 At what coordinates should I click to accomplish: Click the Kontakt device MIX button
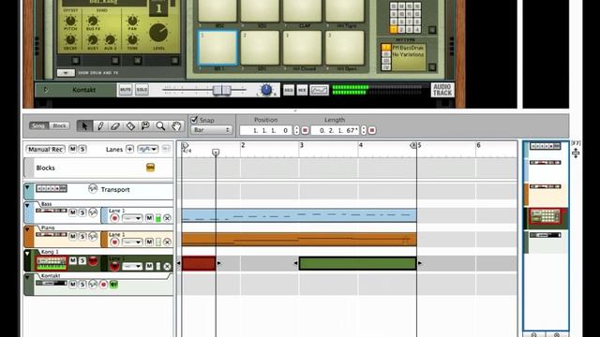[302, 90]
